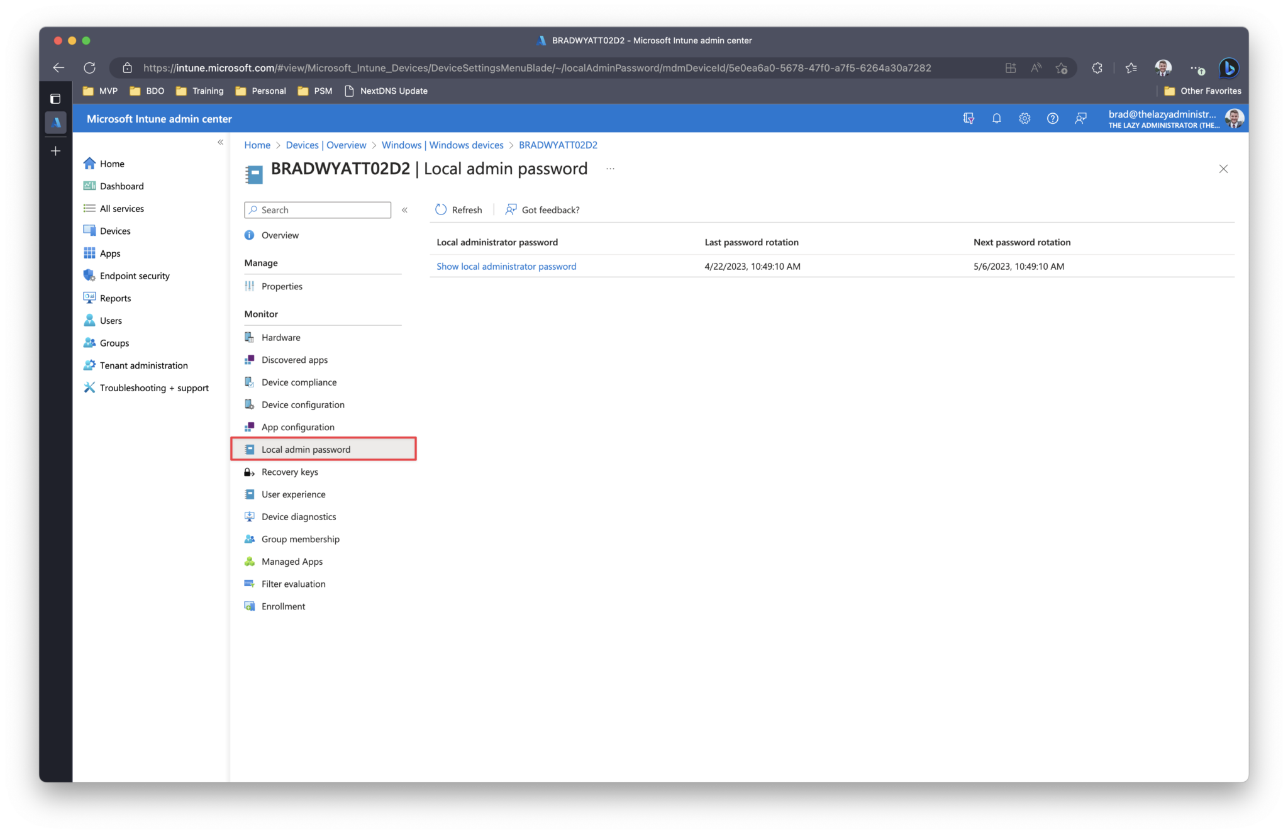This screenshot has height=834, width=1288.
Task: Open browser profile avatar in toolbar
Action: pyautogui.click(x=1163, y=68)
